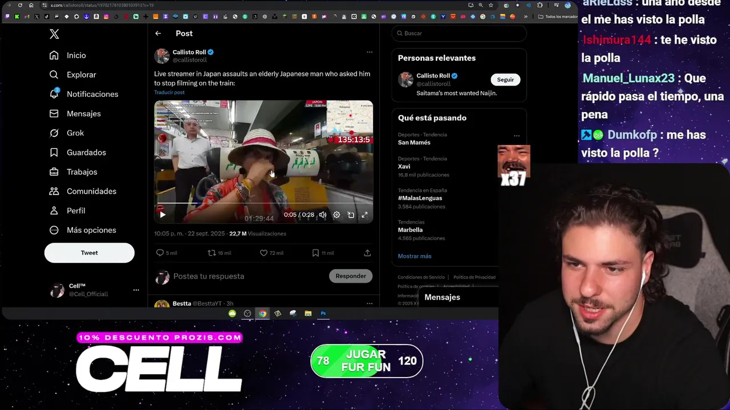Click the Responder button
Screen dimensions: 730x410
[x=351, y=276]
